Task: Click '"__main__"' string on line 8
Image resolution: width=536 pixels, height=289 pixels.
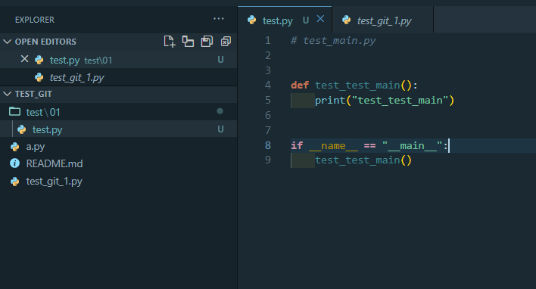Action: (413, 146)
